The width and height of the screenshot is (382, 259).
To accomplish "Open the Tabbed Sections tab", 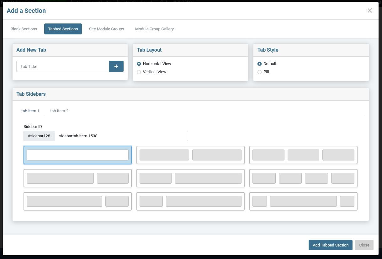I will click(x=63, y=29).
